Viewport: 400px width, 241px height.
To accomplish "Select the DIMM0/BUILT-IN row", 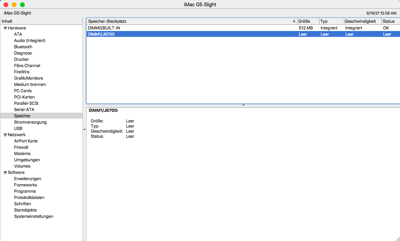I will (243, 28).
